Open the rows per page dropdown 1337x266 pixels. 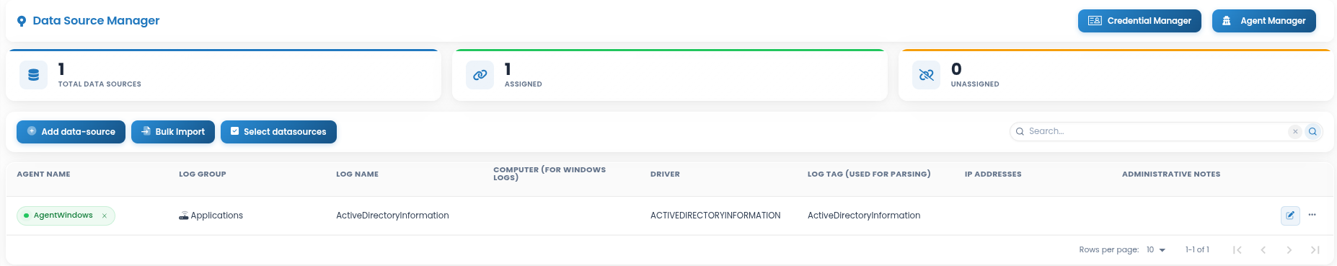[1155, 249]
